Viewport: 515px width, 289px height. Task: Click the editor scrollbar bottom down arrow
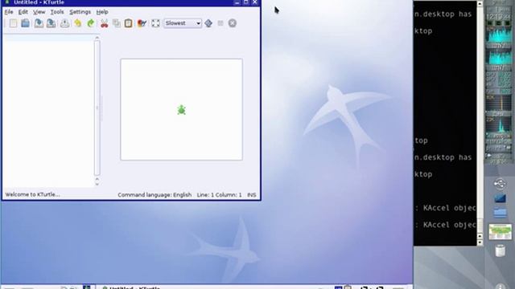tap(97, 184)
